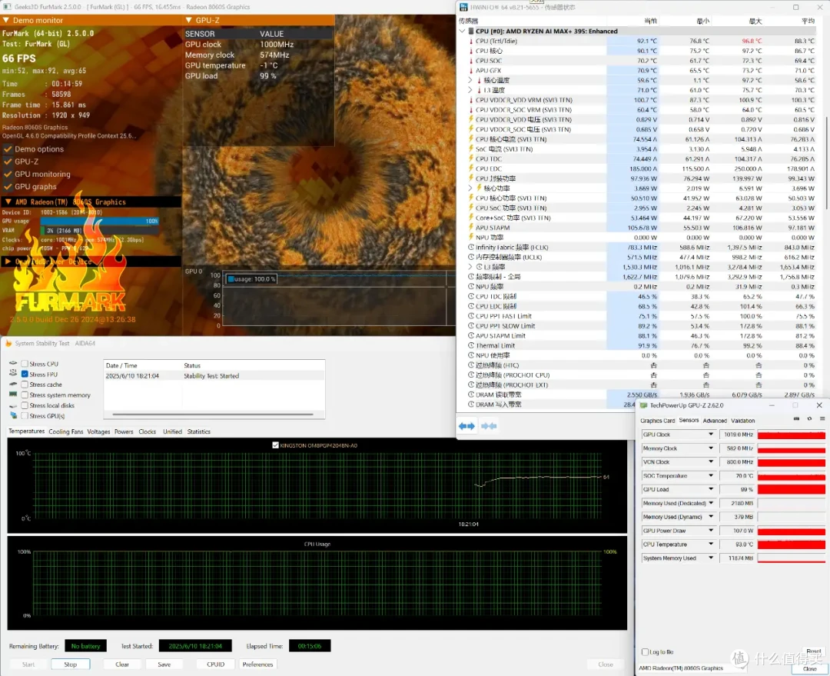This screenshot has width=830, height=676.
Task: Open System Memory Used sensor dropdown
Action: pos(711,558)
